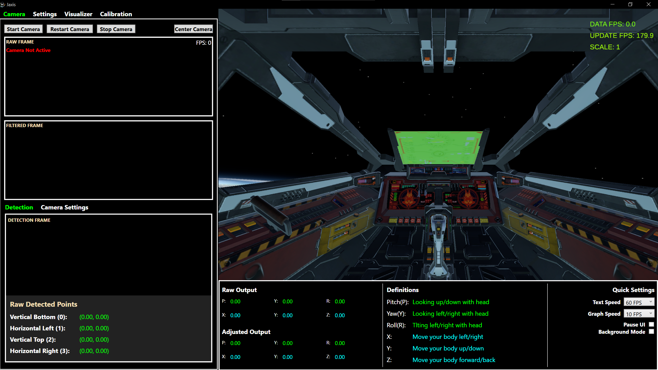Restore down the Jaxis window
658x370 pixels.
click(x=630, y=4)
